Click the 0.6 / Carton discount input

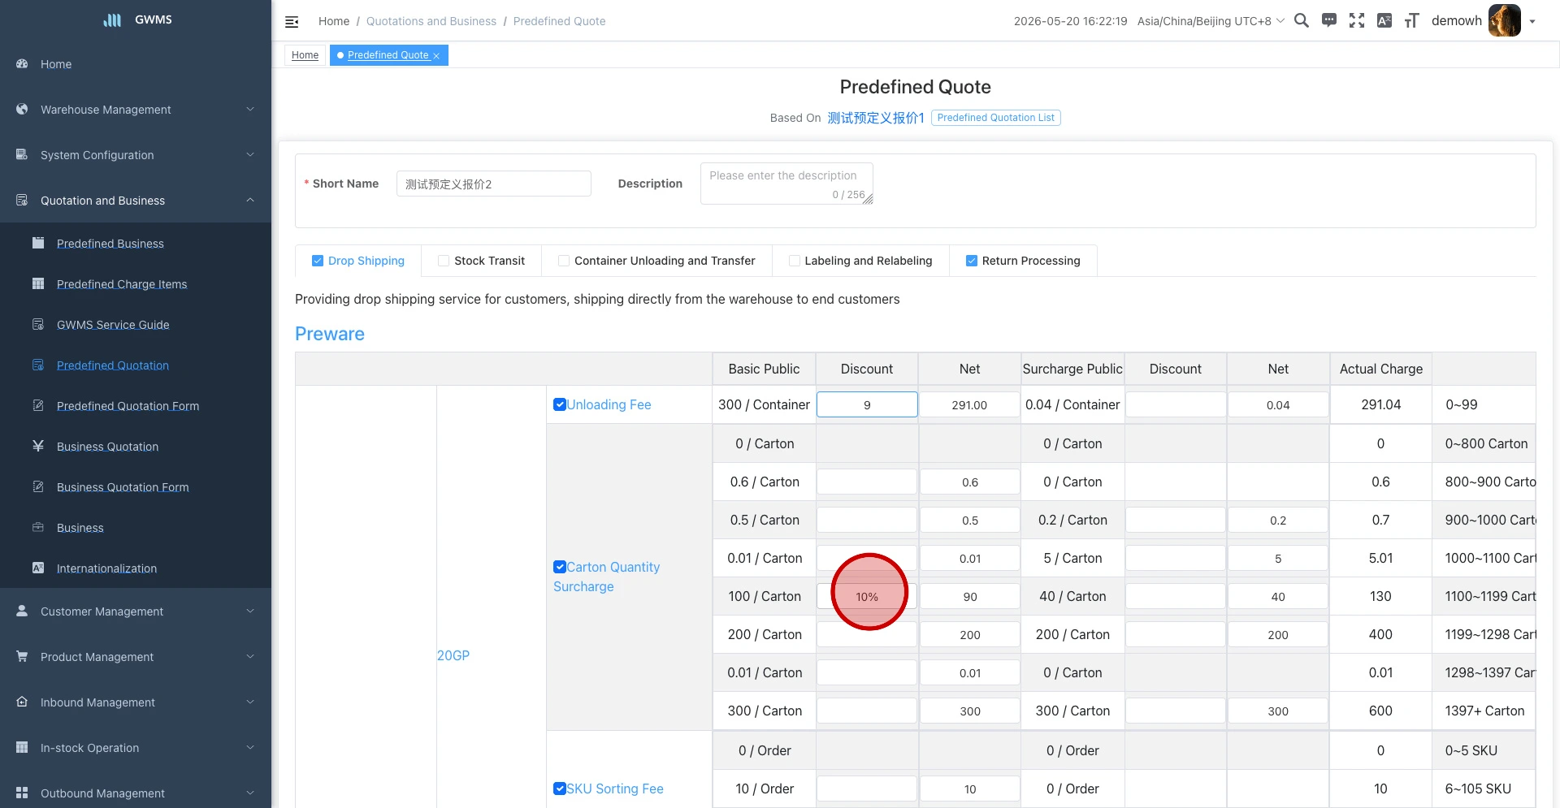867,482
